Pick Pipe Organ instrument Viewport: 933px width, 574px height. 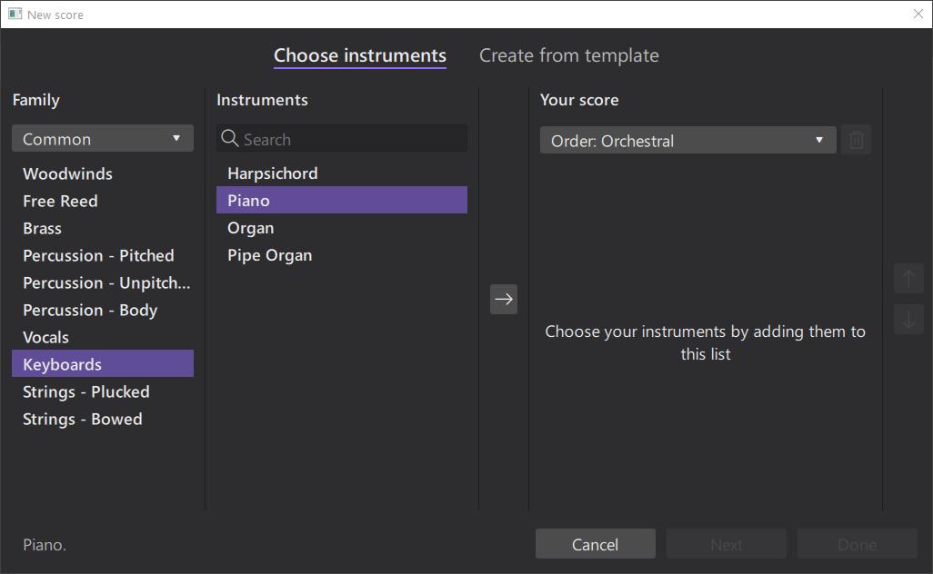[x=270, y=255]
